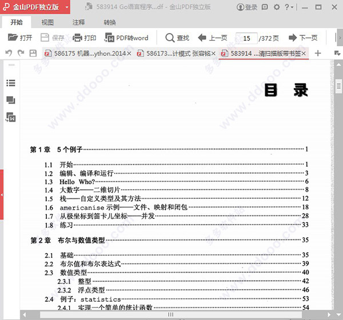Open the sidebar PDF conversion icon

[x=11, y=117]
